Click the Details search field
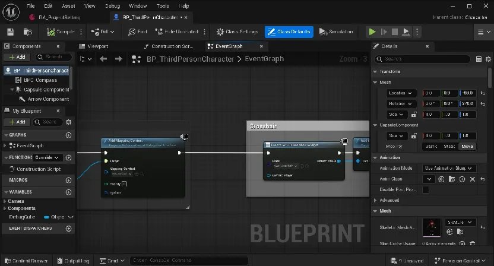 422,59
